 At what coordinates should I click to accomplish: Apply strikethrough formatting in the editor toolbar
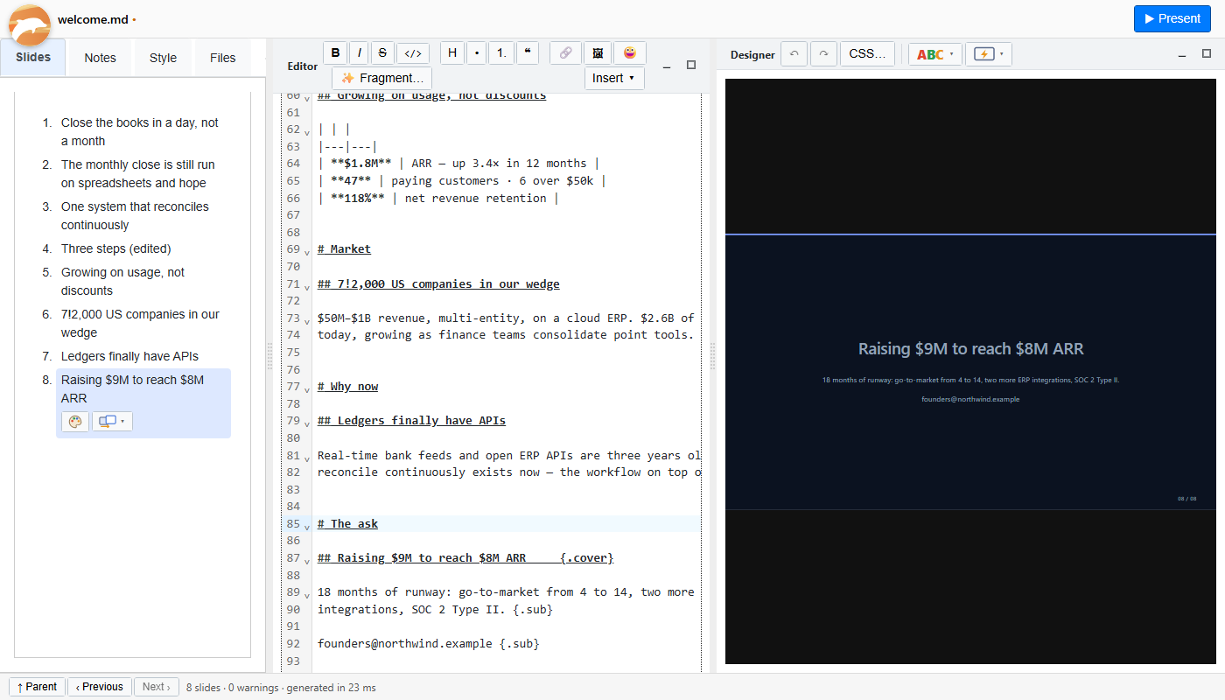tap(382, 52)
